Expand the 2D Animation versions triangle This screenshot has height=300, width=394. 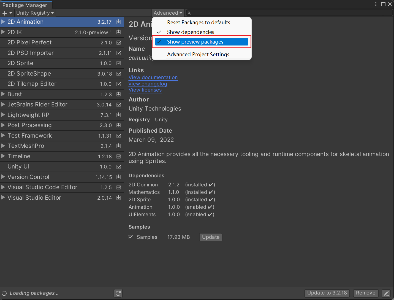tap(3, 22)
